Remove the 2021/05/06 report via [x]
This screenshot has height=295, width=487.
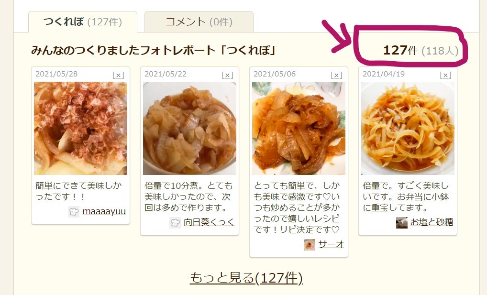336,75
